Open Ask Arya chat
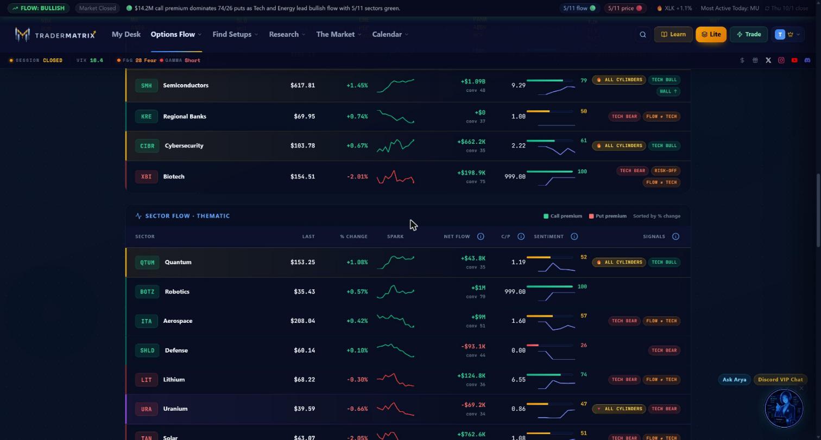 (x=734, y=380)
